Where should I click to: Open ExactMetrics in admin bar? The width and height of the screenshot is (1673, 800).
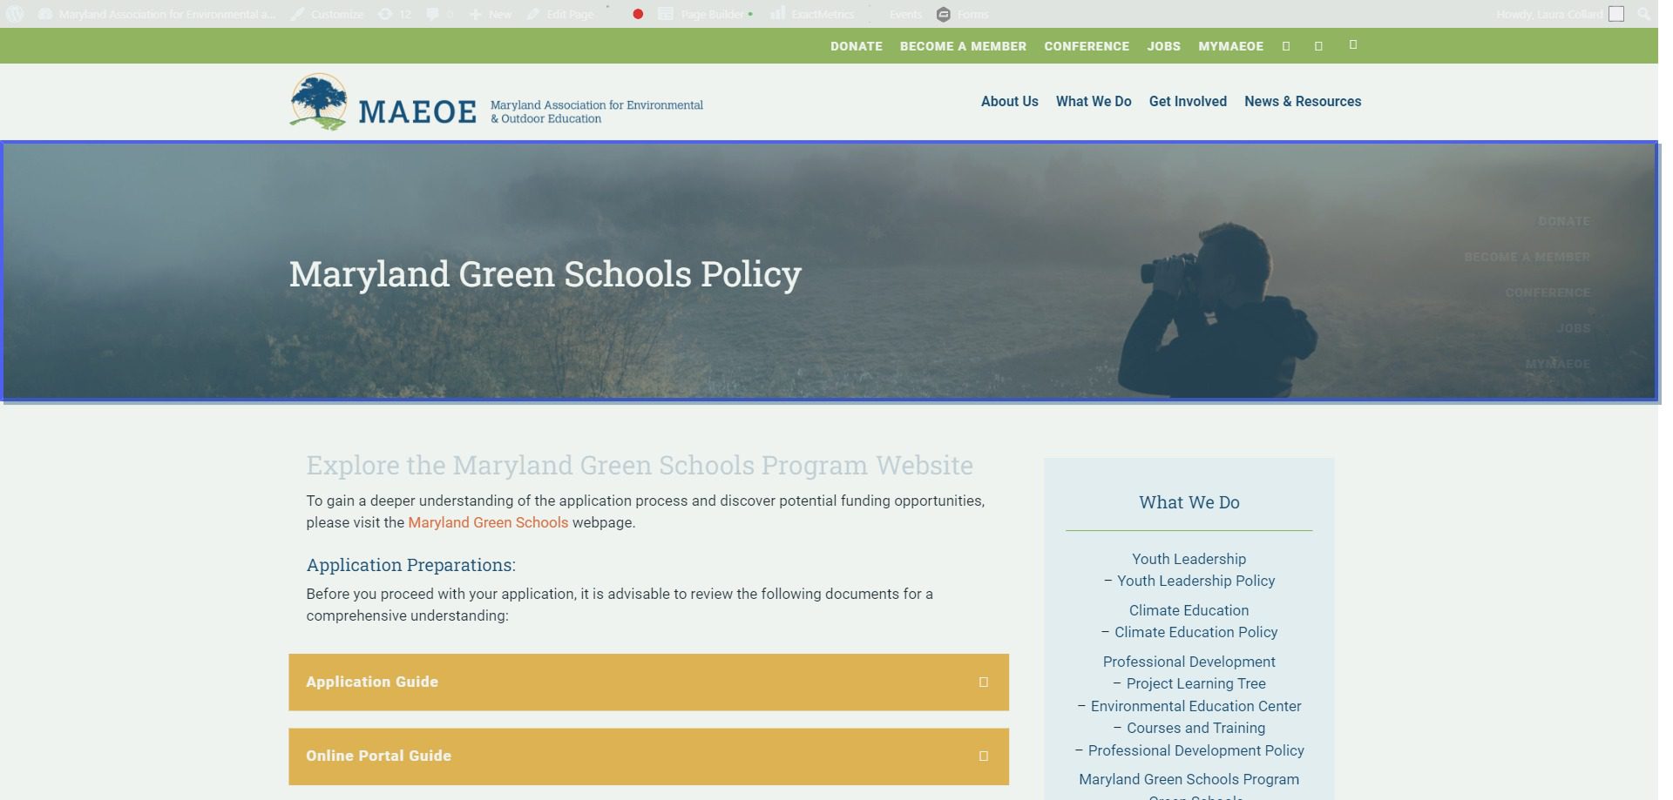[x=813, y=14]
